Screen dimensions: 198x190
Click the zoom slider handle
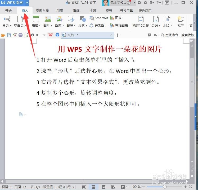(x=165, y=187)
